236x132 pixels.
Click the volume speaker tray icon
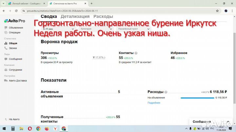(207, 128)
